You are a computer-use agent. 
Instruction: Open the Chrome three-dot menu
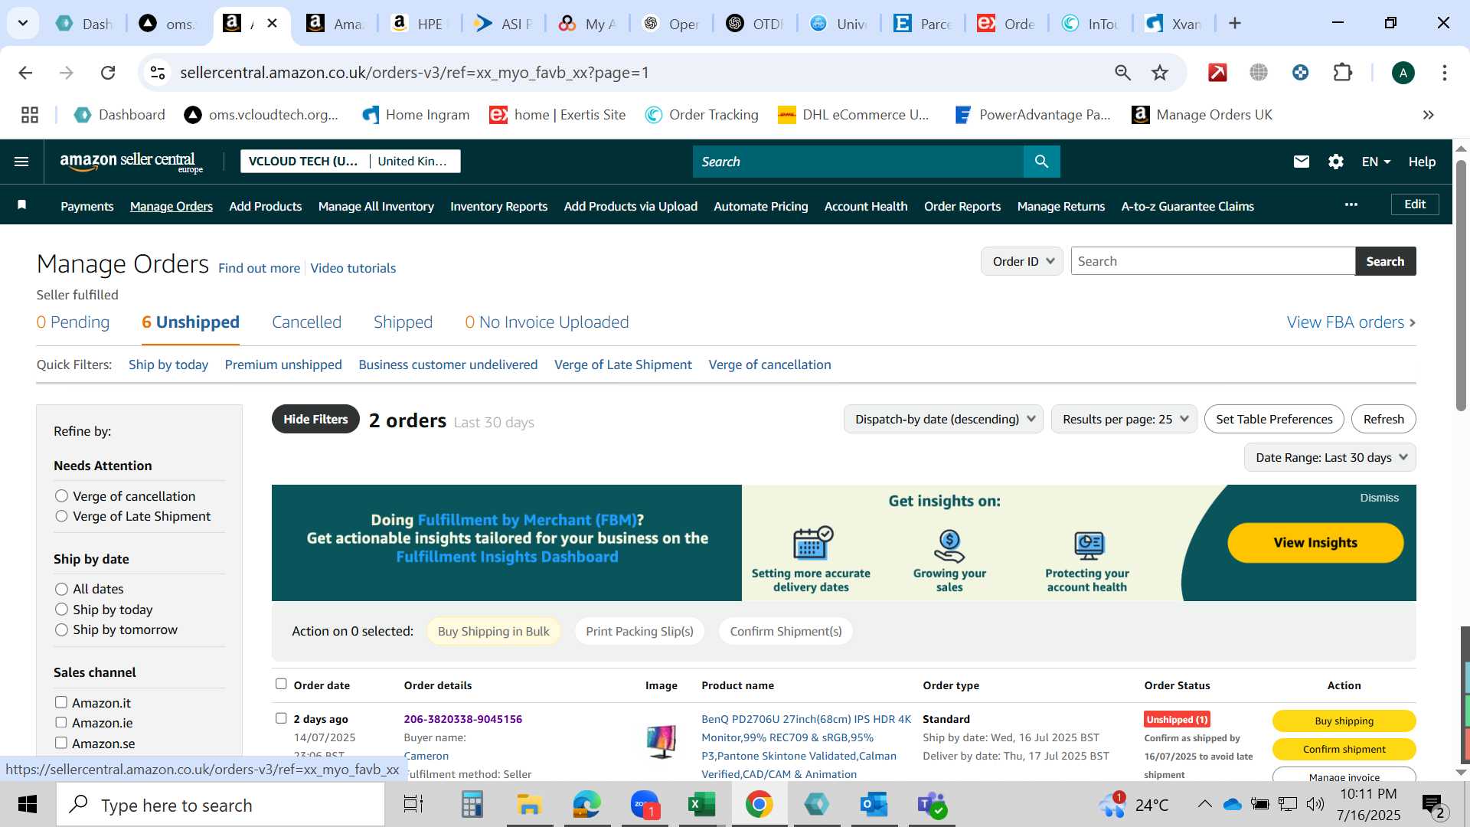pos(1444,73)
